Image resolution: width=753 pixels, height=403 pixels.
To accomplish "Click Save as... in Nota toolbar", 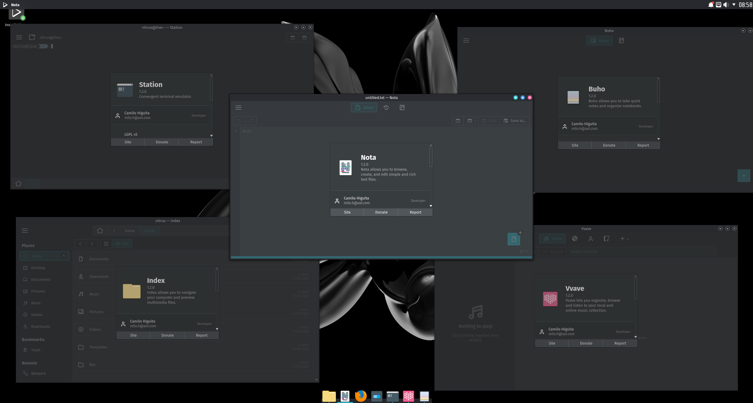I will 515,120.
